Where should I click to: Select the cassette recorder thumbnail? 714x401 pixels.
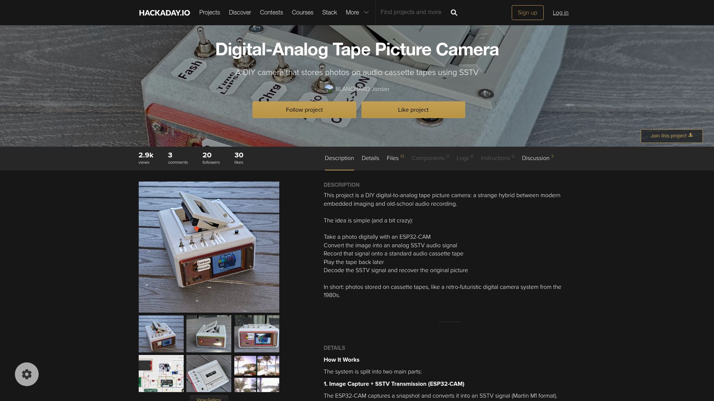coord(209,374)
